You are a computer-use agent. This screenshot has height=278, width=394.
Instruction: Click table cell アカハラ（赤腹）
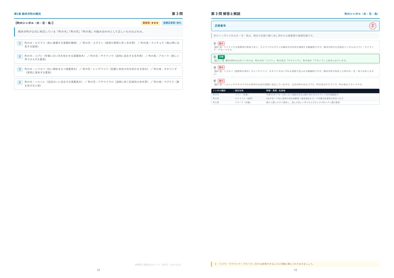(x=243, y=103)
